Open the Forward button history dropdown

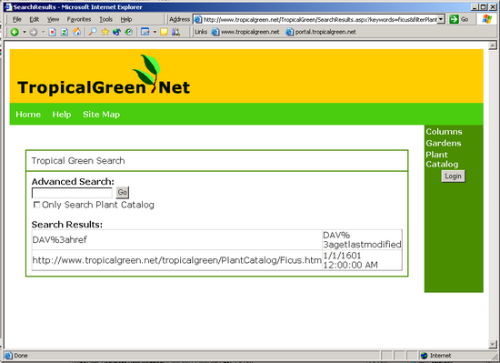pyautogui.click(x=43, y=32)
